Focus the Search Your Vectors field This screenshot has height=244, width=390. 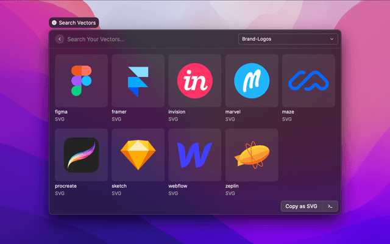(146, 39)
